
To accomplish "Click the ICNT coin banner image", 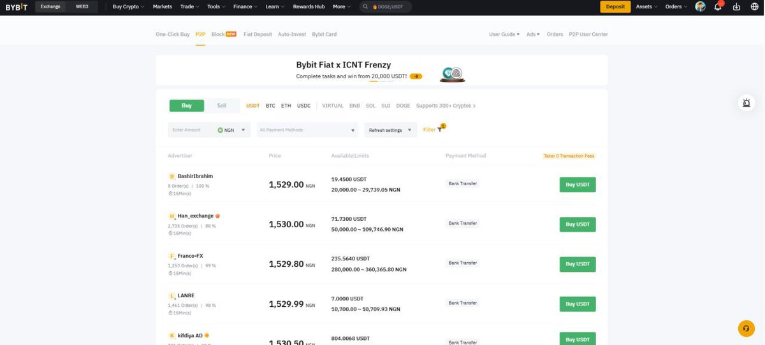I will coord(453,74).
